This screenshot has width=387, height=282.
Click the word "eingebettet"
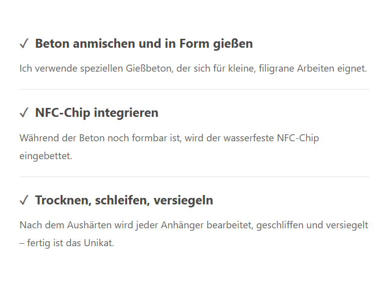(x=46, y=156)
